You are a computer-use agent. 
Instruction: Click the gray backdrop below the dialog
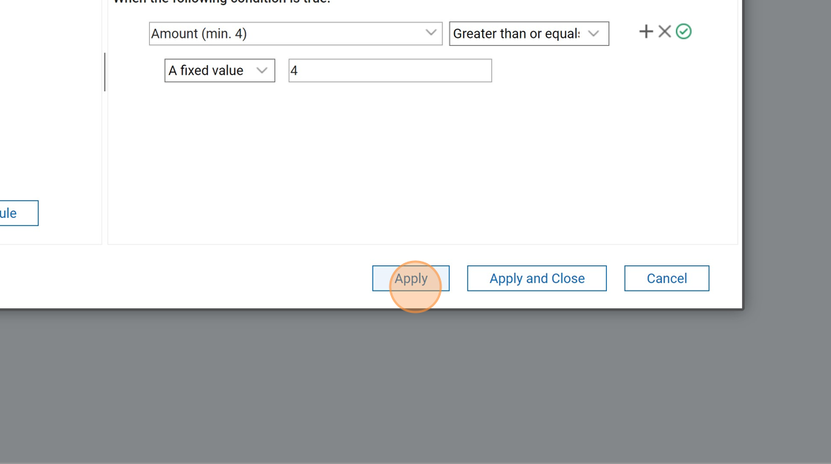[x=415, y=385]
